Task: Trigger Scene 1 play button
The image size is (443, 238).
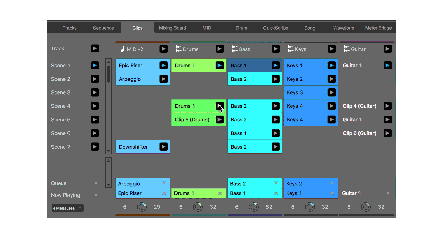Action: (95, 65)
